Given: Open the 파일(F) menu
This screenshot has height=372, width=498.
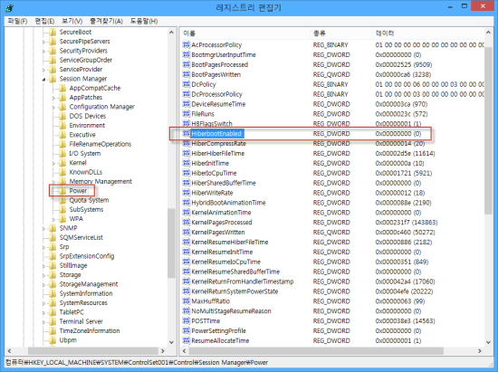Looking at the screenshot, I should [17, 21].
